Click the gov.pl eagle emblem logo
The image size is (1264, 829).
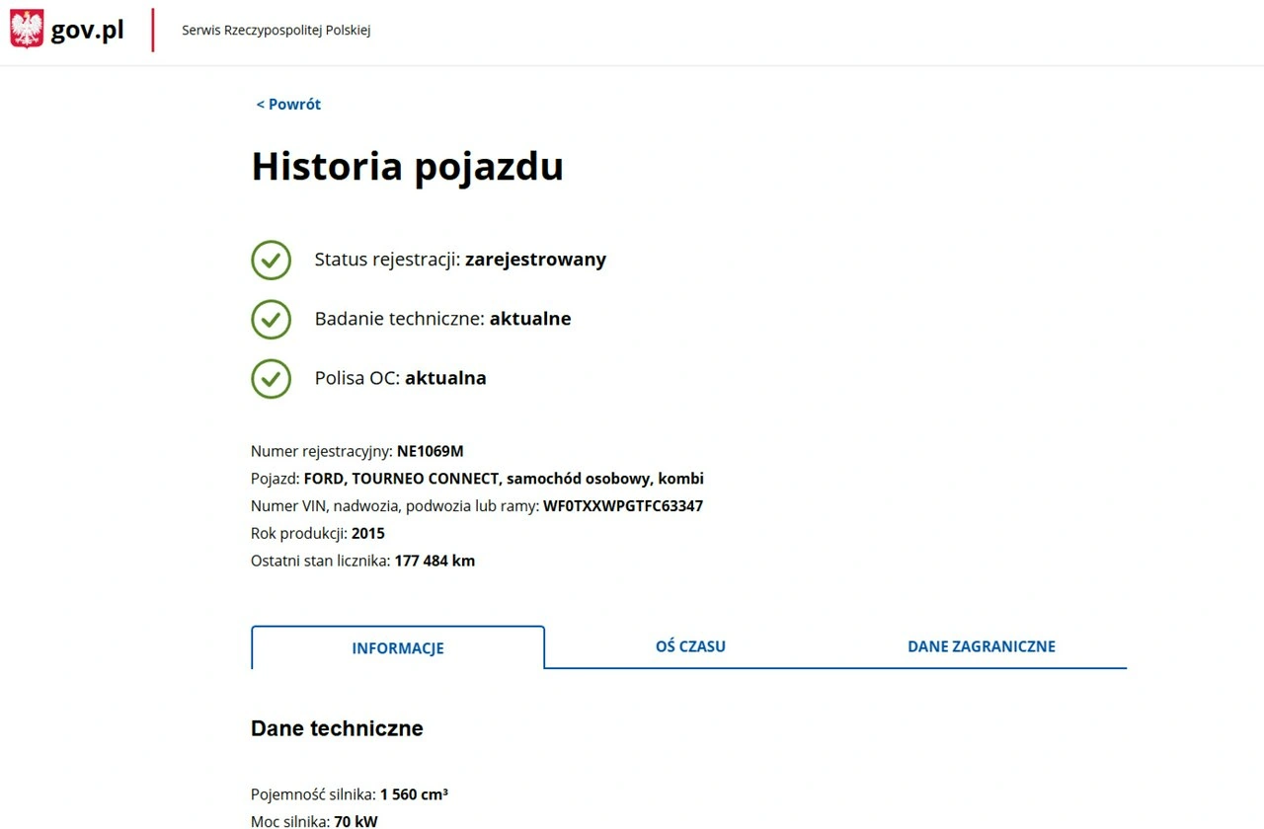[25, 29]
